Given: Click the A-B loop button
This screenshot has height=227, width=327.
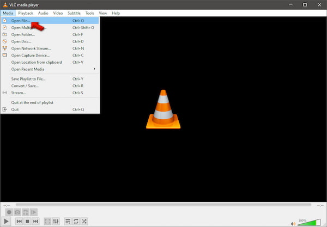Looking at the screenshot, I should (x=26, y=212).
